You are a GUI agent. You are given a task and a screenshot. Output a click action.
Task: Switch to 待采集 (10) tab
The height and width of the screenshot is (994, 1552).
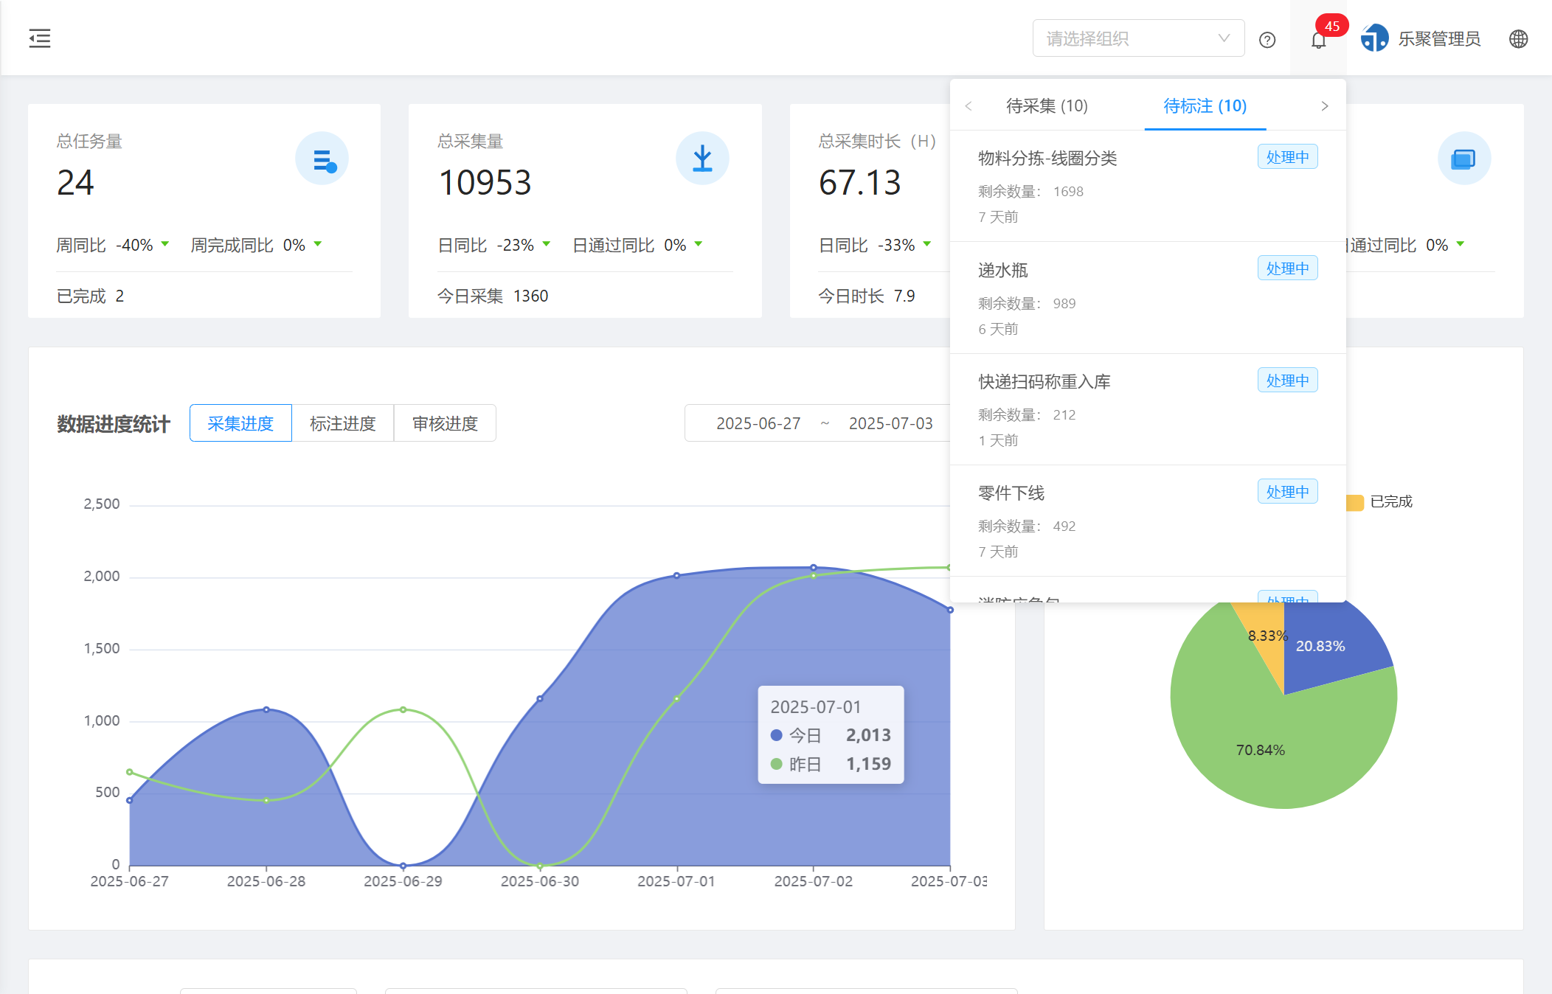1047,106
